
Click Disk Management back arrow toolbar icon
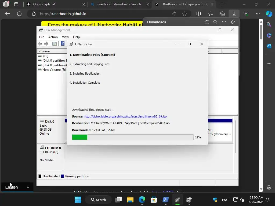(x=40, y=44)
